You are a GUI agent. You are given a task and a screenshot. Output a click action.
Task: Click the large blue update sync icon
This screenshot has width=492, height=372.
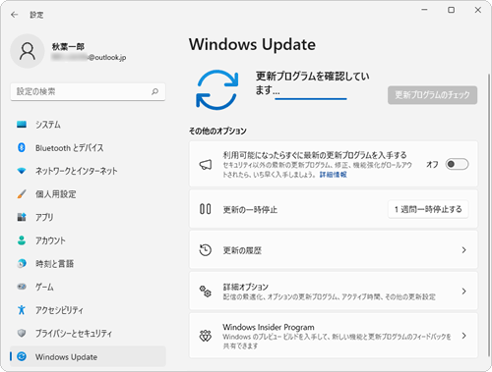click(x=216, y=89)
